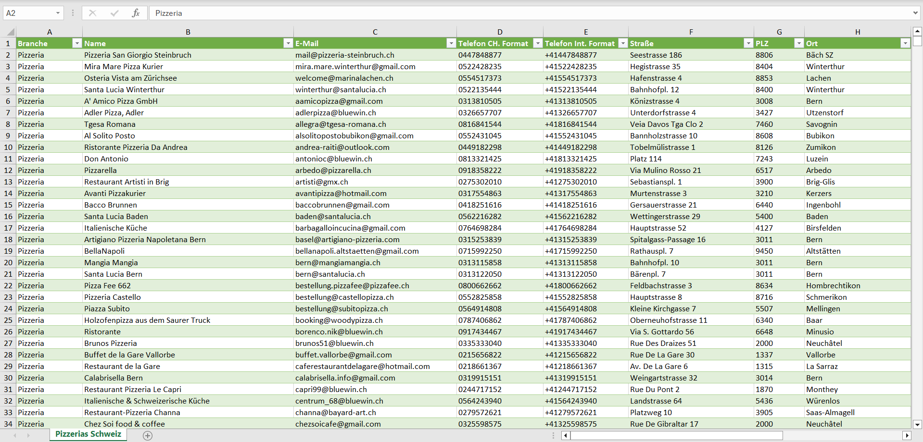Open the Name Box dropdown arrow
Image resolution: width=923 pixels, height=442 pixels.
(x=58, y=13)
